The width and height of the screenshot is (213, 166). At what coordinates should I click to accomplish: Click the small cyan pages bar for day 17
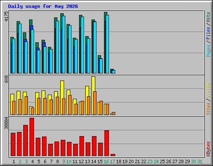click(114, 72)
